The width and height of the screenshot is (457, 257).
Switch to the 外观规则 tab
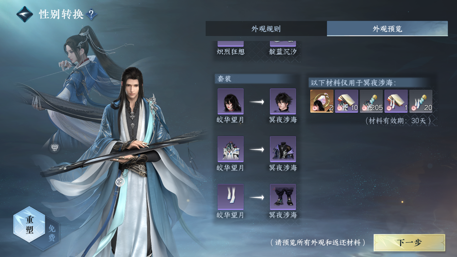point(266,29)
